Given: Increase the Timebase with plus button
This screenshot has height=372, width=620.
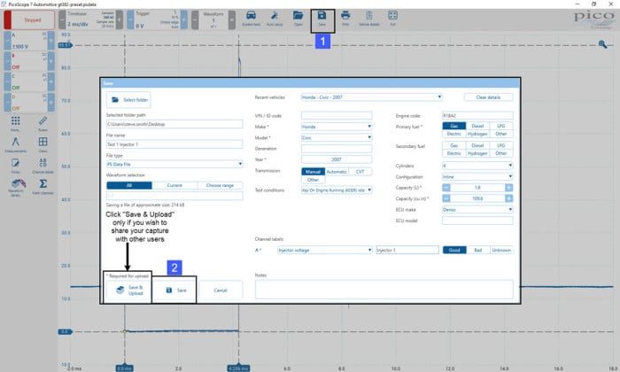Looking at the screenshot, I should click(x=119, y=19).
